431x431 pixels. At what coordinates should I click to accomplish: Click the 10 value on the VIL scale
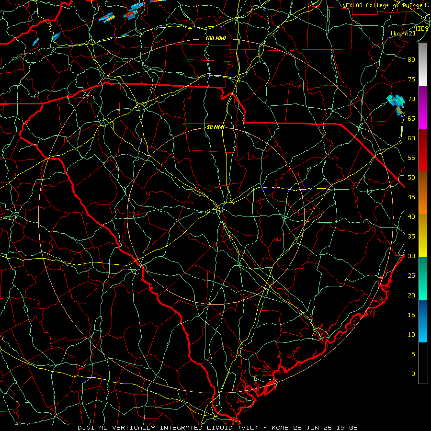coord(411,335)
